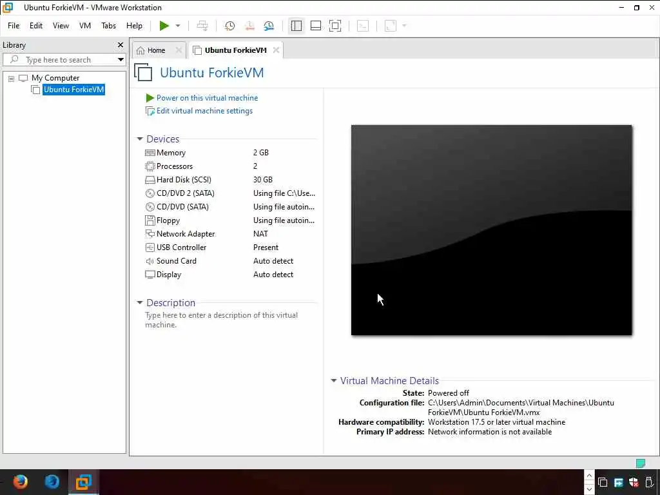660x495 pixels.
Task: Click the security shield tray icon
Action: [634, 482]
